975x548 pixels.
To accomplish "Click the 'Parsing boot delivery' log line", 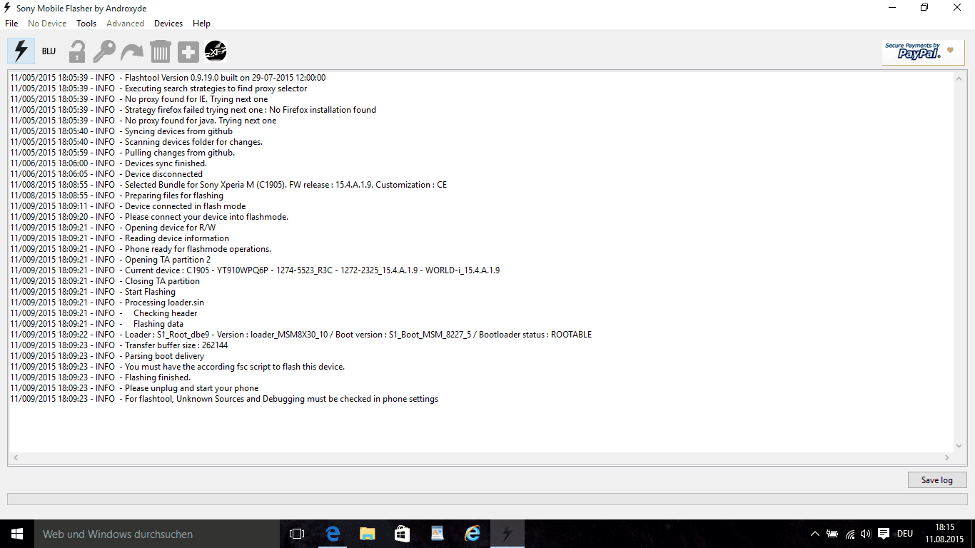I will pos(107,356).
